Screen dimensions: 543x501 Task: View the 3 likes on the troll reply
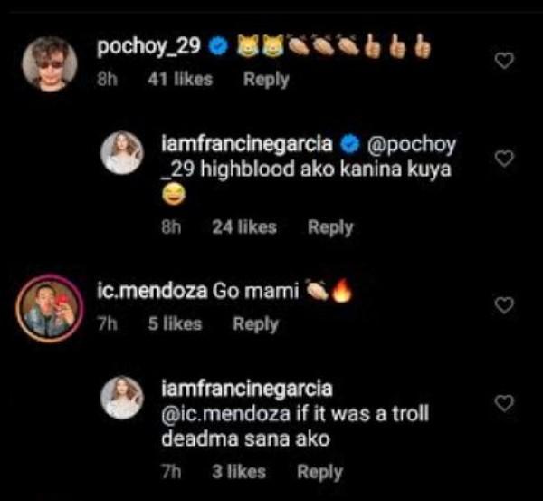point(240,471)
